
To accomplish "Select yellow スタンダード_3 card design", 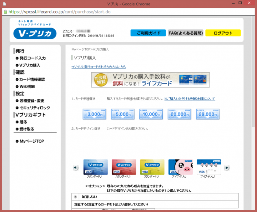I will pos(152,167).
